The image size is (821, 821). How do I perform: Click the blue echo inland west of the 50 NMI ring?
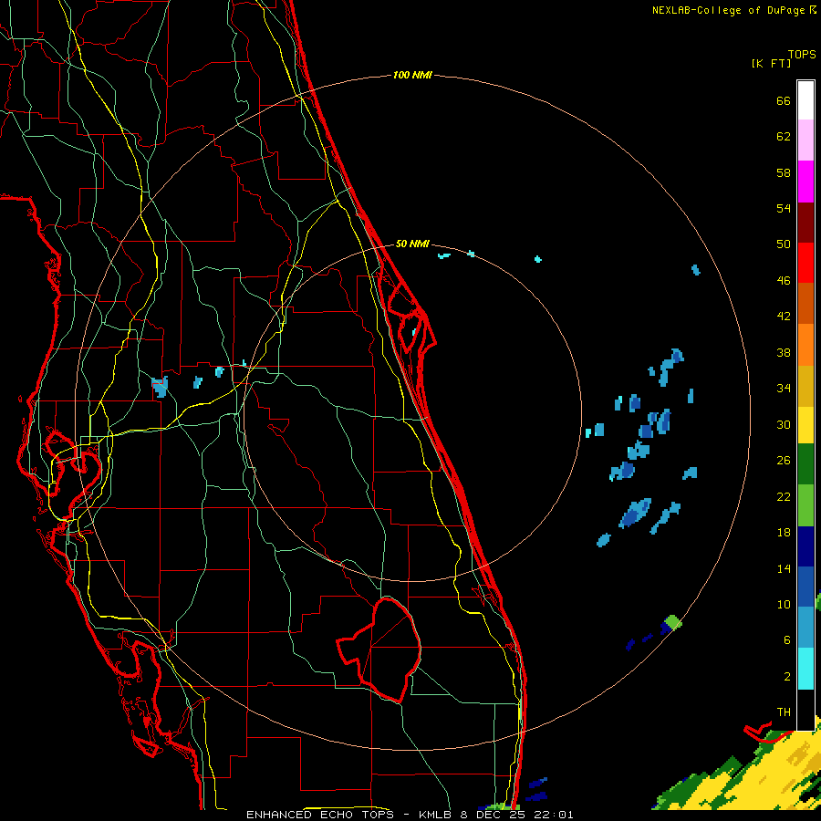tap(160, 387)
